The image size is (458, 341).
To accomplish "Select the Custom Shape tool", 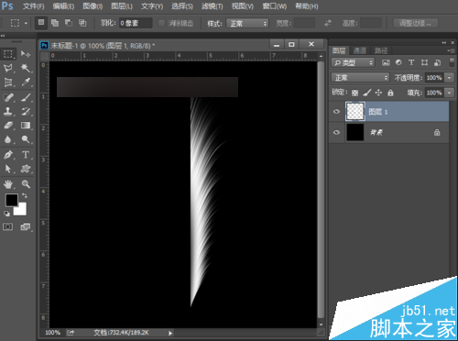I will tap(26, 169).
